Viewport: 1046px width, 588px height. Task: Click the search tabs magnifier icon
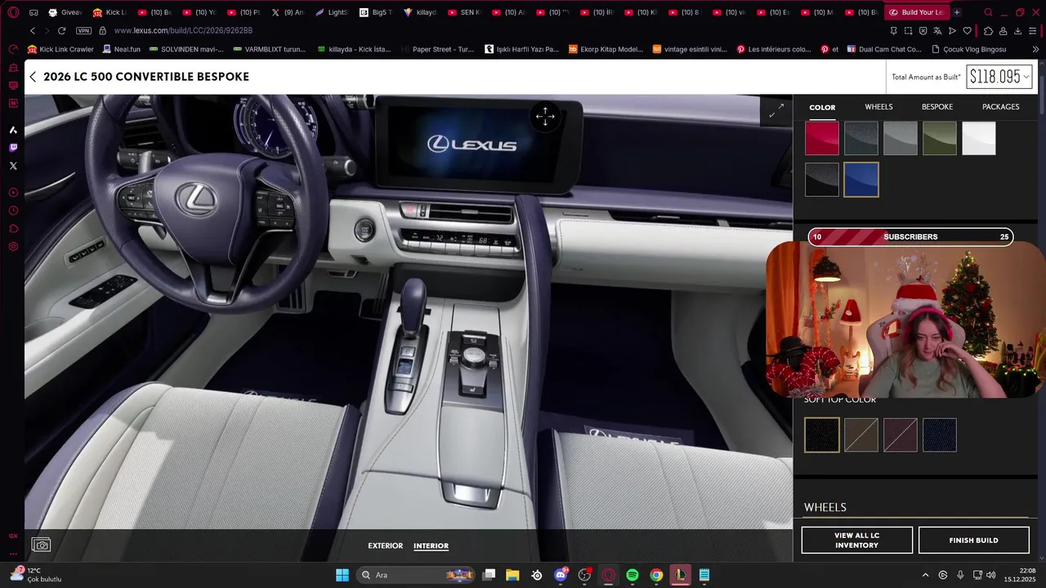[989, 12]
